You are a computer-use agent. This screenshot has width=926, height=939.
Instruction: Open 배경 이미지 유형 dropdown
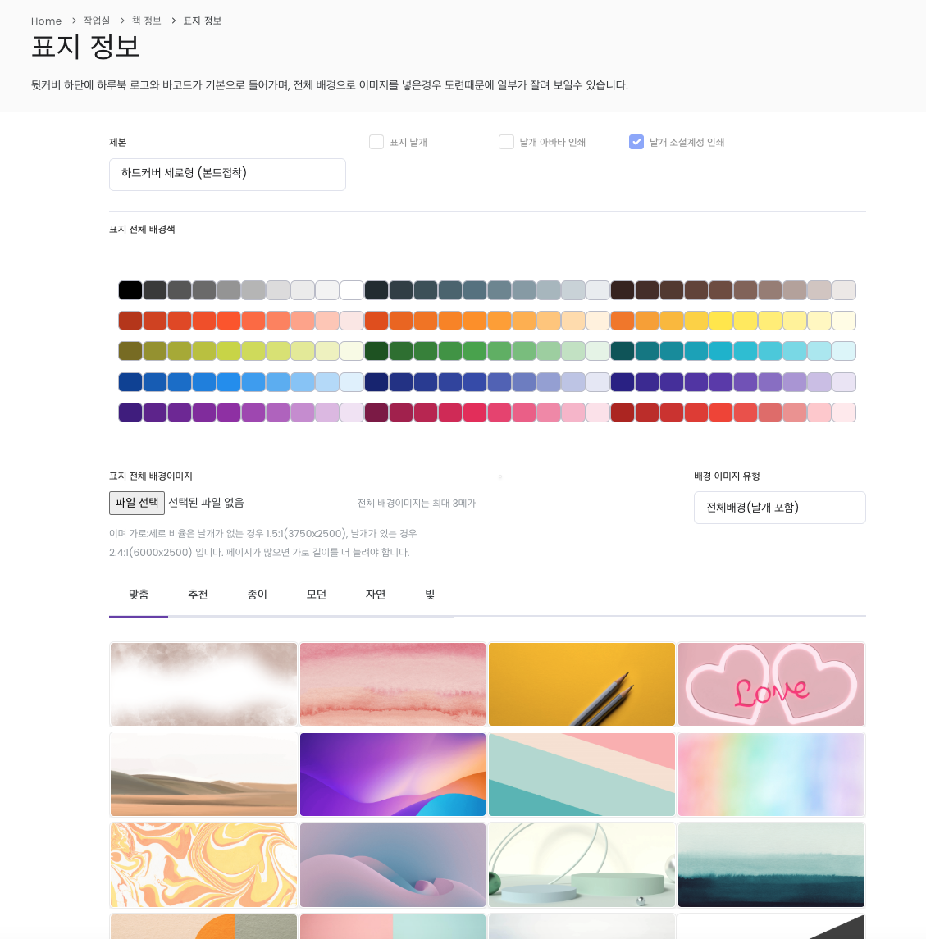pos(779,508)
